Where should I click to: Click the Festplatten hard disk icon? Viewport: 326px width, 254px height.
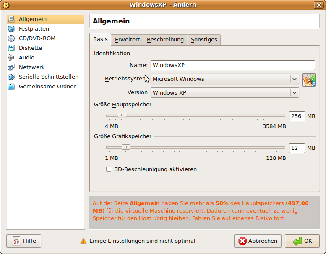(x=11, y=29)
